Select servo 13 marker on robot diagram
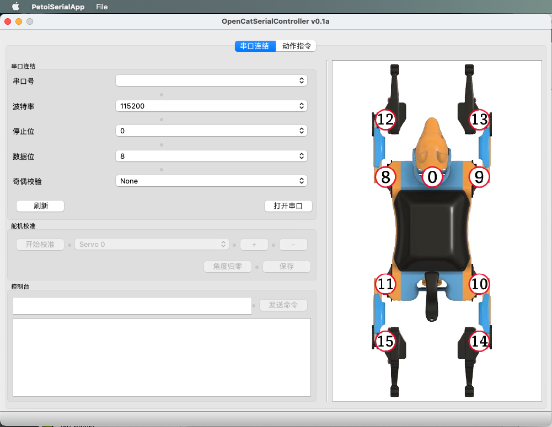This screenshot has width=552, height=427. (x=479, y=120)
